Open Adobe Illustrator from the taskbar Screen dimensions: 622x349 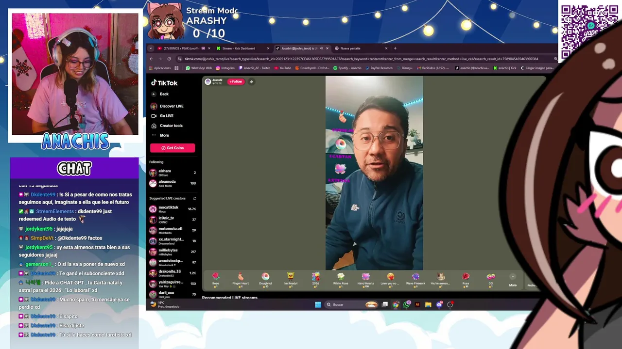[x=417, y=304]
